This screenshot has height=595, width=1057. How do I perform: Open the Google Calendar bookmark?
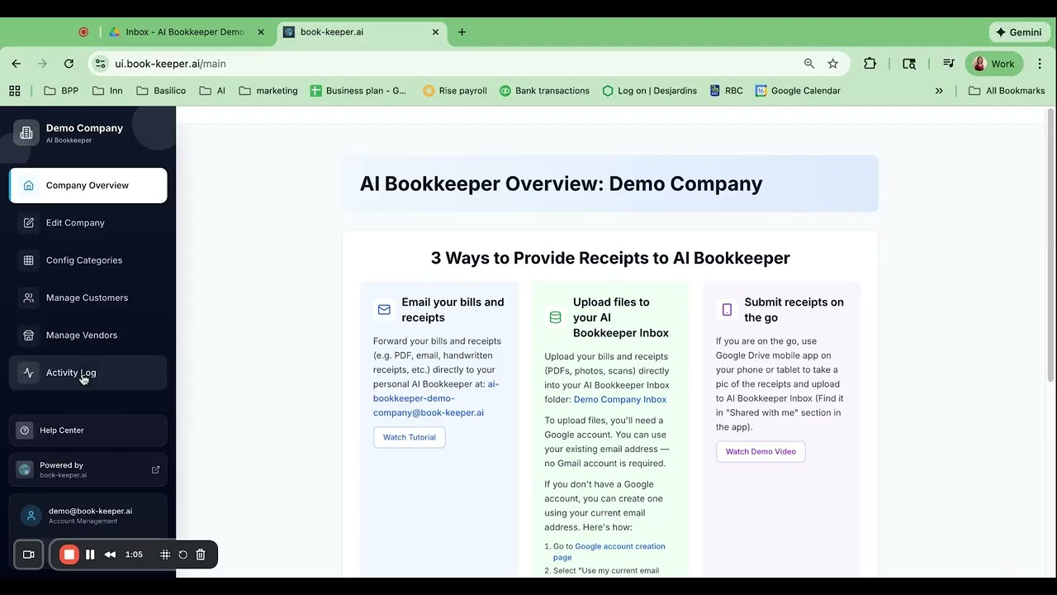pos(798,91)
